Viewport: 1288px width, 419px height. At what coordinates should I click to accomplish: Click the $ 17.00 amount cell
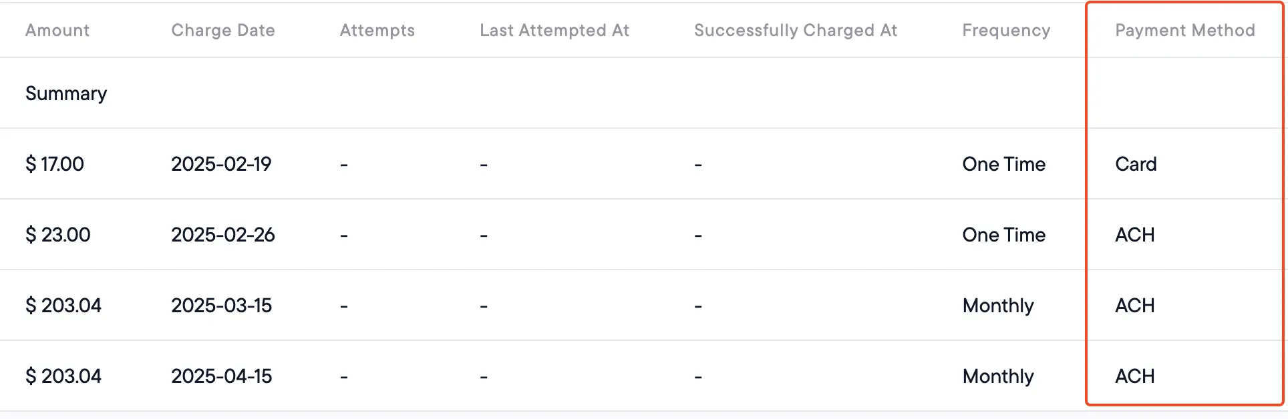coord(55,164)
